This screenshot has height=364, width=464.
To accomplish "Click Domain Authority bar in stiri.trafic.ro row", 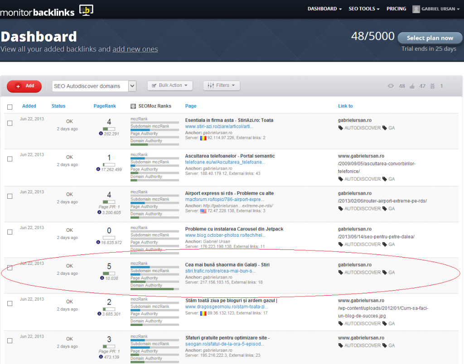I will click(x=155, y=289).
